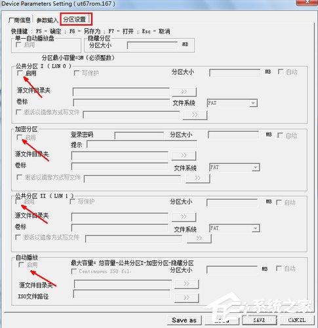The width and height of the screenshot is (318, 328).
Task: Click image file path field in 公共分区 I
Action: point(131,115)
